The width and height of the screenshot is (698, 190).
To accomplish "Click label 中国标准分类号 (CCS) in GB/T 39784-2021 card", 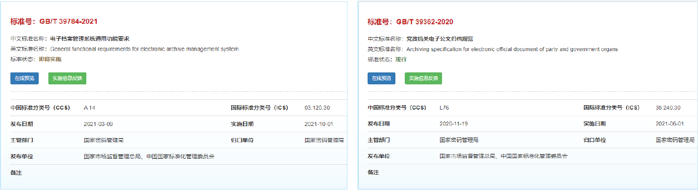I will pos(40,108).
